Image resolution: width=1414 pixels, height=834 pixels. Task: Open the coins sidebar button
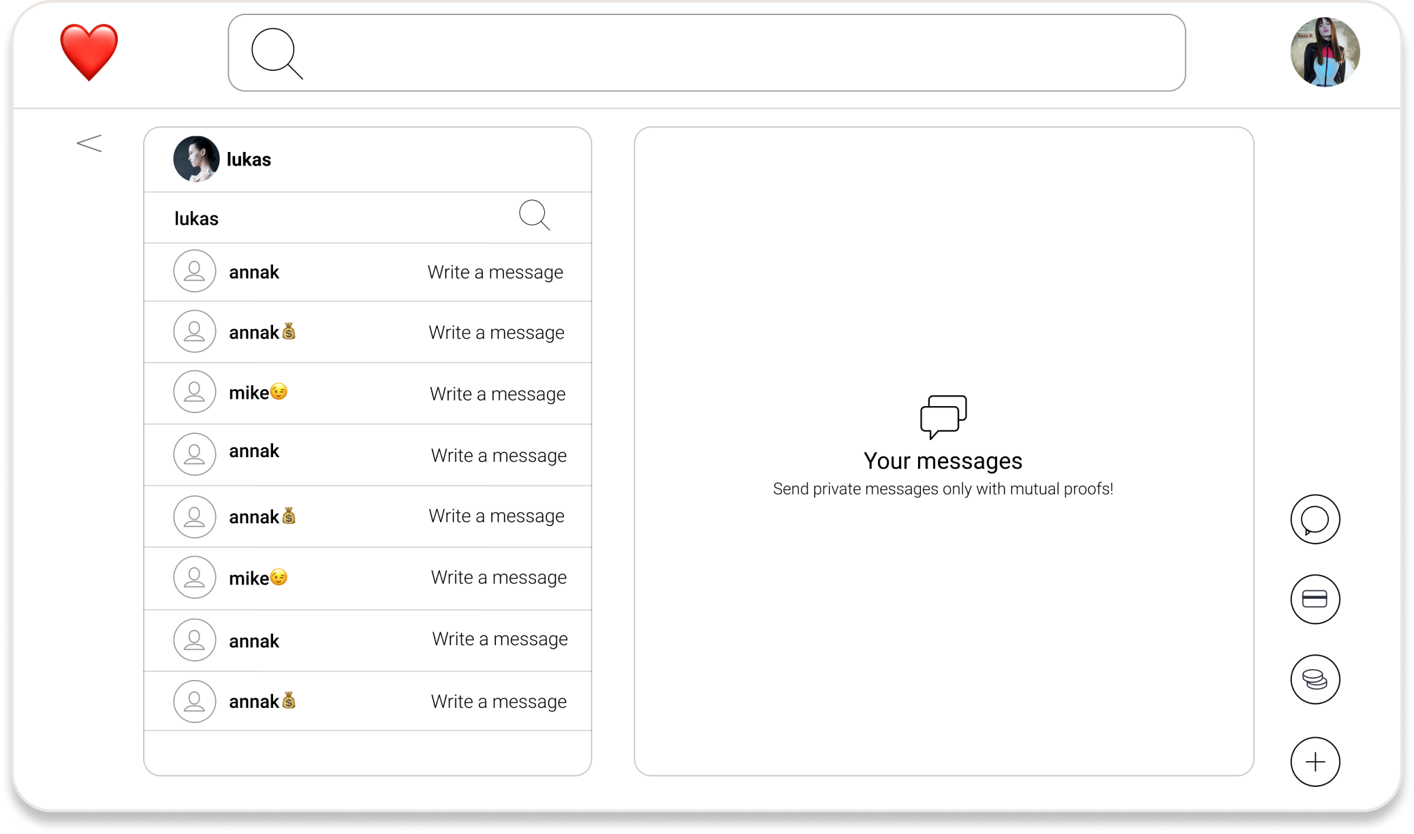point(1315,679)
